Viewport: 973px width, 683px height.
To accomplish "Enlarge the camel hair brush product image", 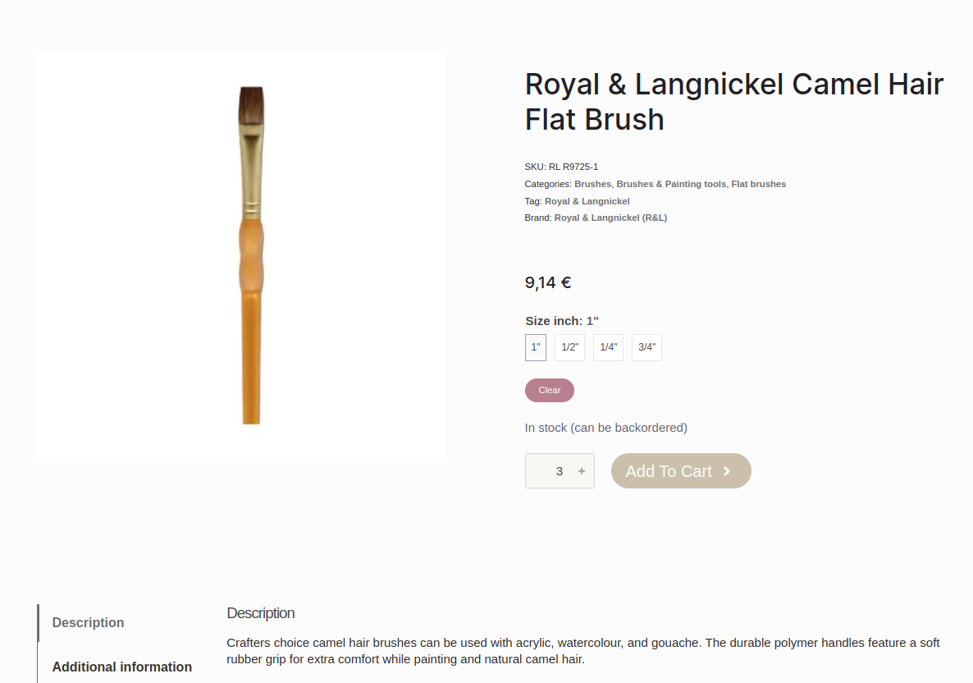I will coord(242,256).
